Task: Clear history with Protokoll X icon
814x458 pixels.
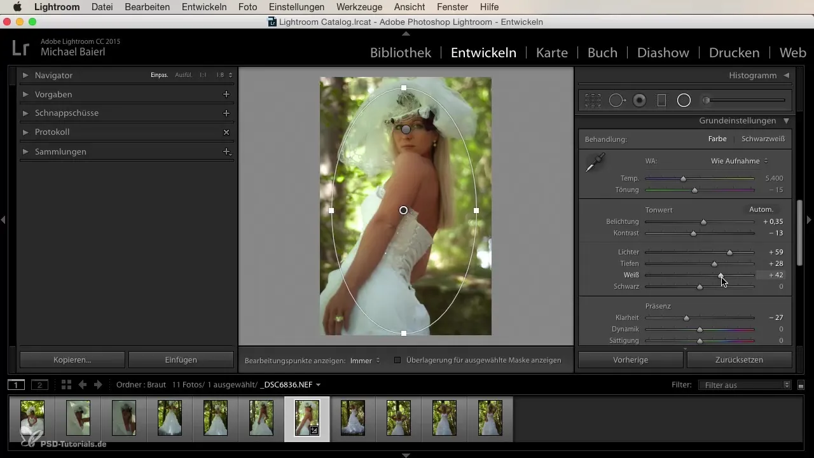Action: click(226, 132)
